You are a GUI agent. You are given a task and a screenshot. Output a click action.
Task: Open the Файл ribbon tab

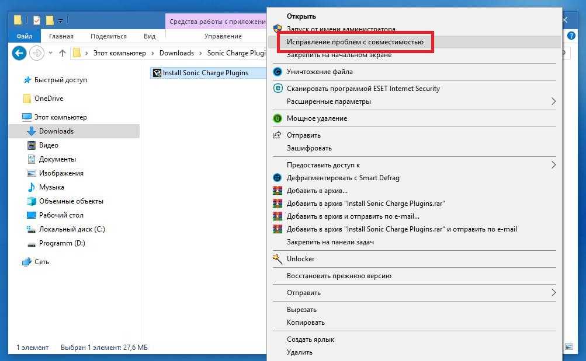pos(25,36)
